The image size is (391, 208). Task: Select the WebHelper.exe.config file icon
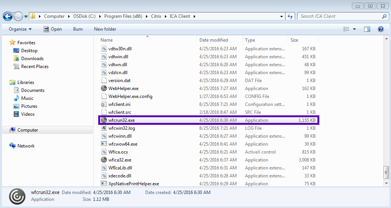[x=104, y=96]
